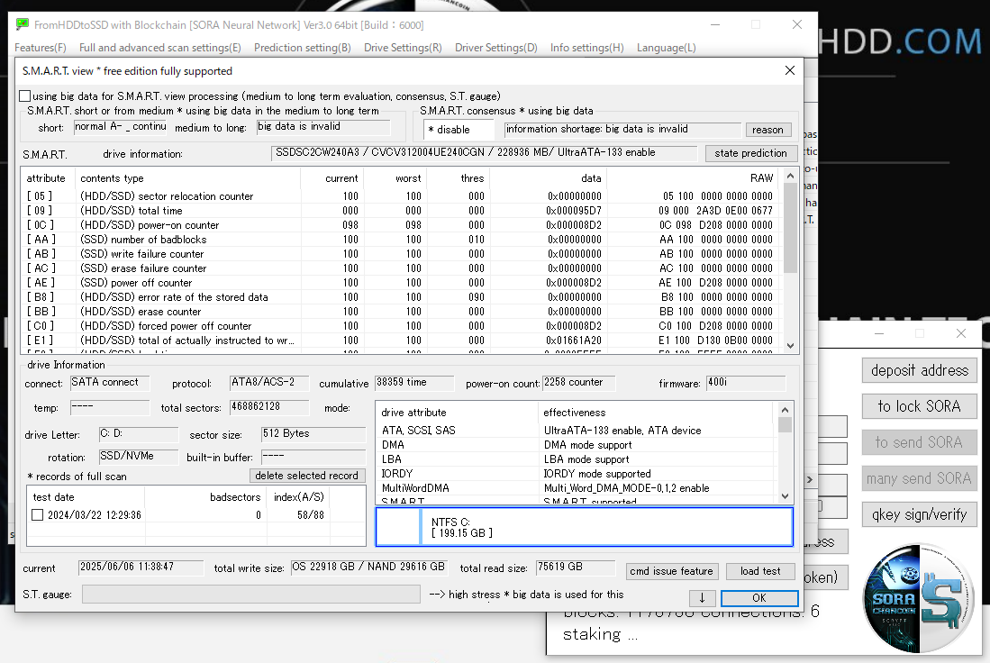This screenshot has width=990, height=663.
Task: Click the short-term 'normal A-' status field
Action: click(120, 127)
